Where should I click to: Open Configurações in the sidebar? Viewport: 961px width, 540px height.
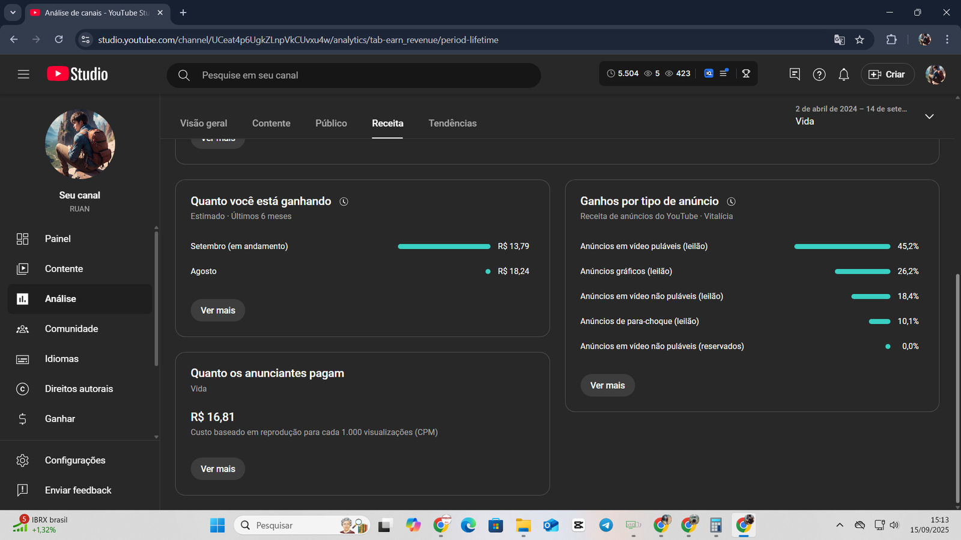pos(80,460)
